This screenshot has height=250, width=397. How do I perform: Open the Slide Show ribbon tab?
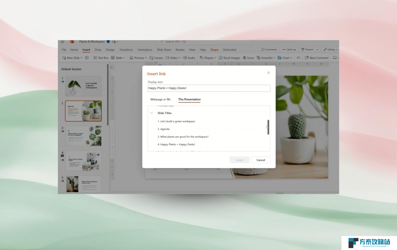tap(164, 50)
